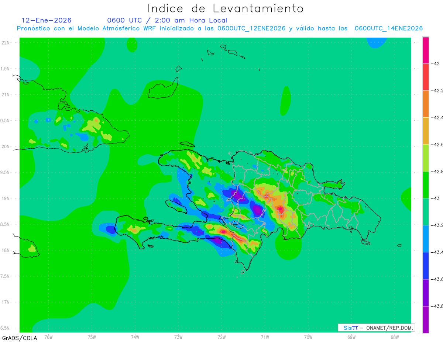
Task: Select the date text "12-Ene-2026"
Action: [x=47, y=20]
